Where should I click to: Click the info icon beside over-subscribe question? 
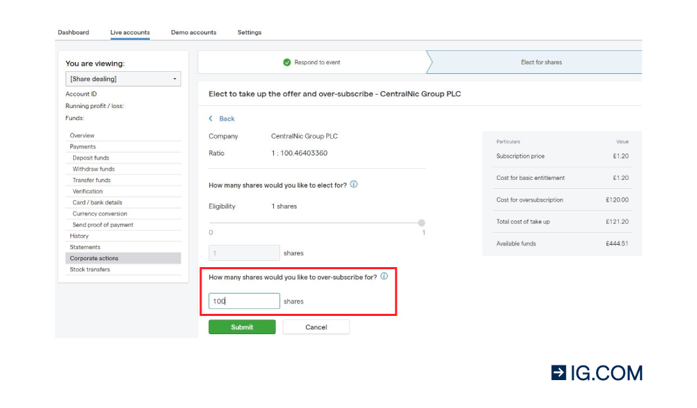[384, 276]
